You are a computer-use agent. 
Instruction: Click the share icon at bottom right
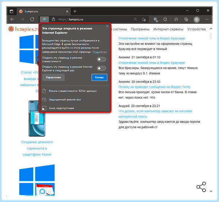click(201, 187)
